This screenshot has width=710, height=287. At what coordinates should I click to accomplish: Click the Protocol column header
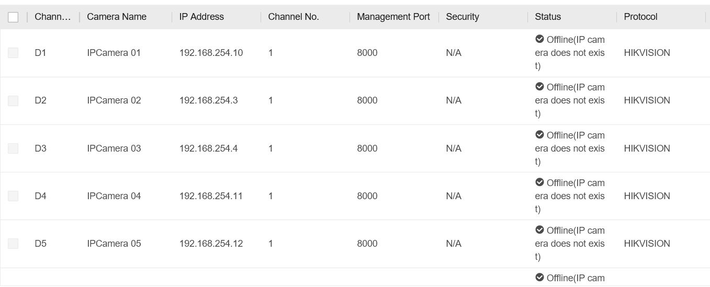pyautogui.click(x=640, y=17)
